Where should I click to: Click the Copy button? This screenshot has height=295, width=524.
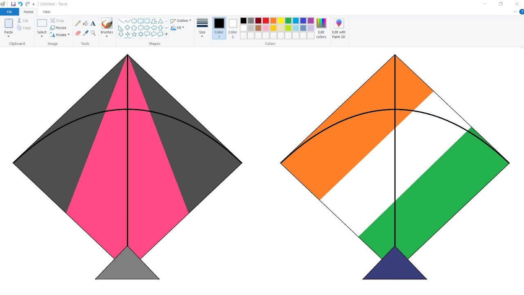coord(24,28)
